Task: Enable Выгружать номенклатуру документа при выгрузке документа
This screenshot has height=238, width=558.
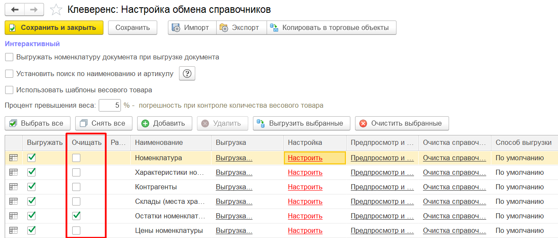Action: click(9, 57)
